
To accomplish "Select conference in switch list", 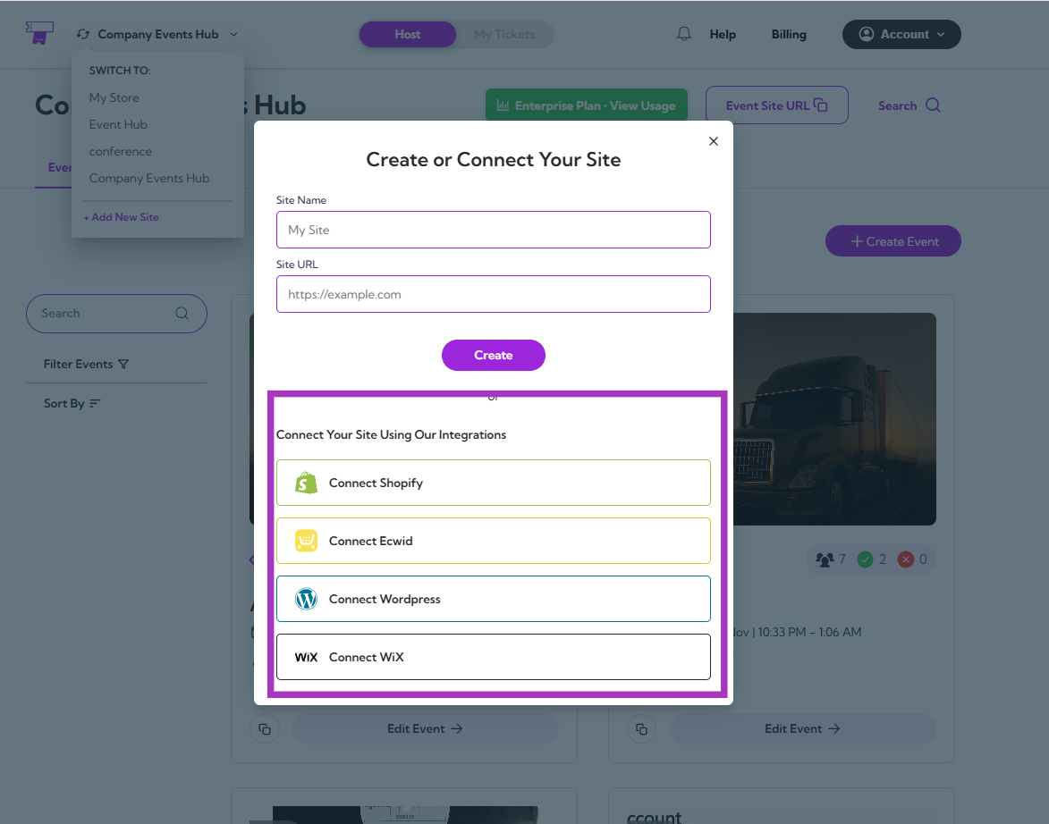I will pyautogui.click(x=121, y=151).
